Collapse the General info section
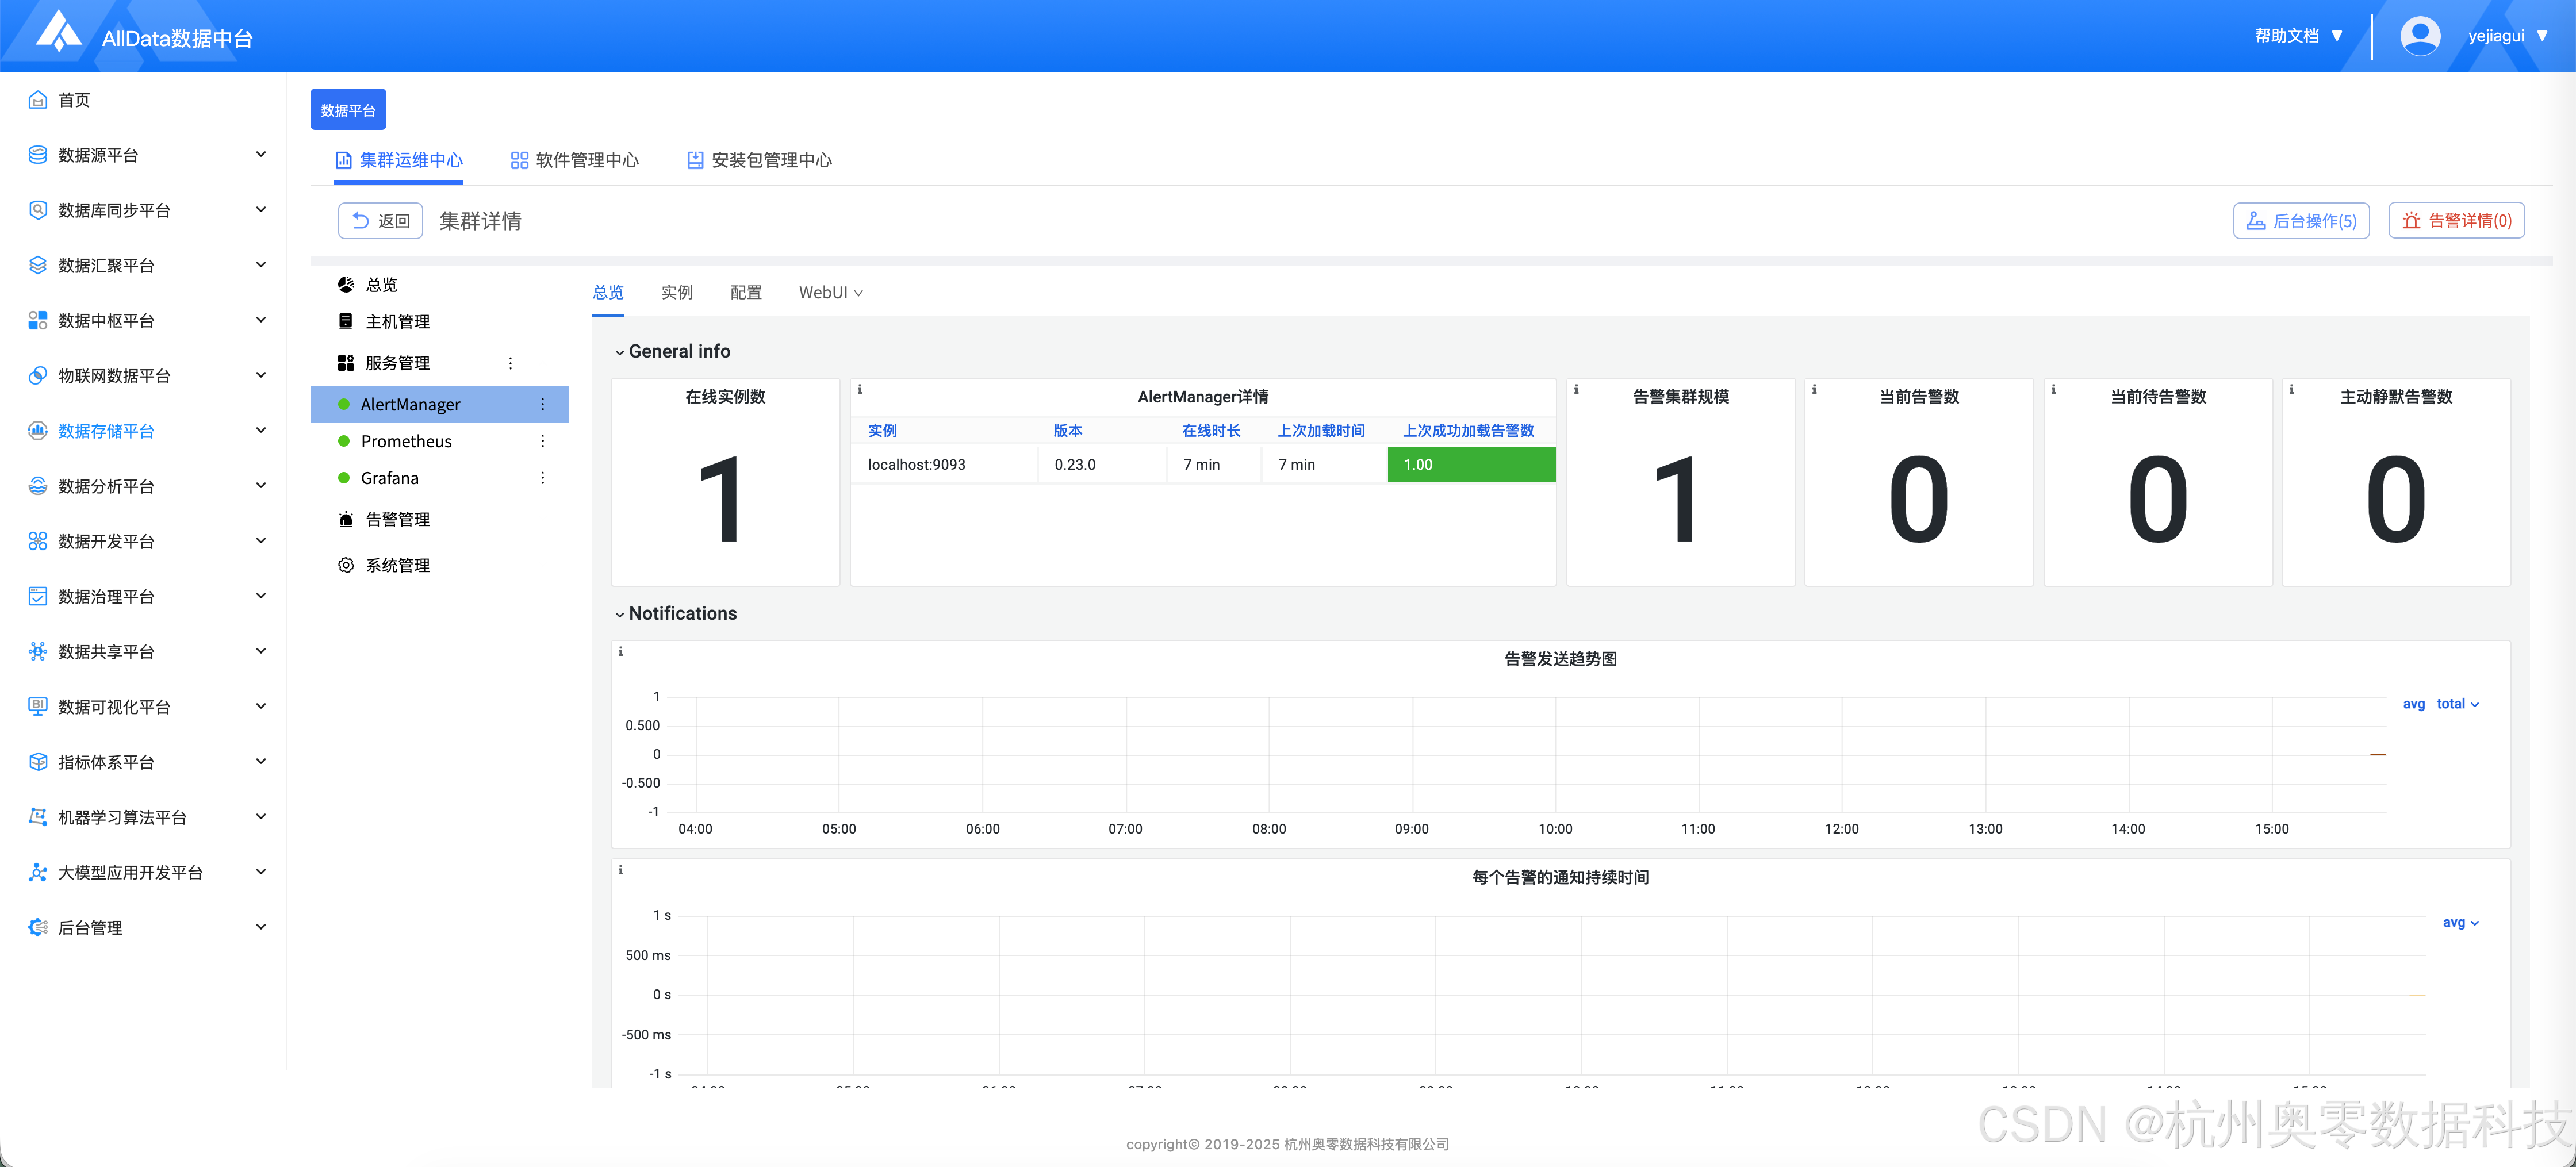The image size is (2576, 1167). pyautogui.click(x=620, y=352)
